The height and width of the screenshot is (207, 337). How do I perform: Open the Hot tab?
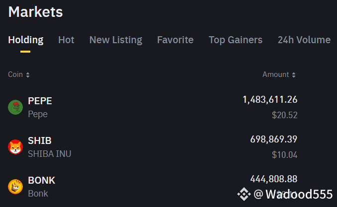(66, 40)
